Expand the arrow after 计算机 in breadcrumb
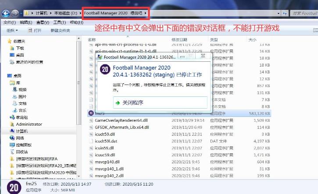318x194 pixels. pyautogui.click(x=51, y=13)
